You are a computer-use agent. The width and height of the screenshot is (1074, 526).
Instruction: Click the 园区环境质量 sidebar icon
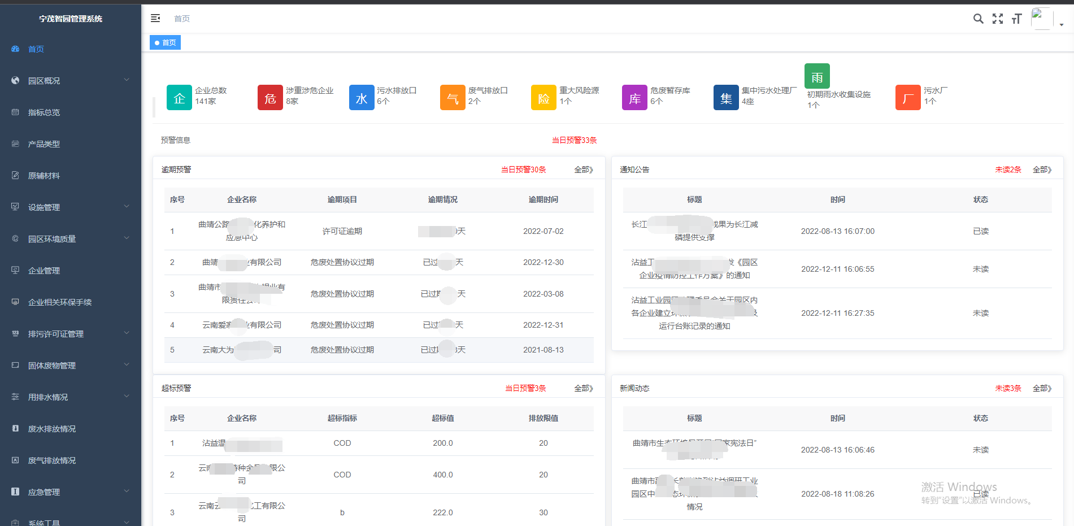click(15, 239)
